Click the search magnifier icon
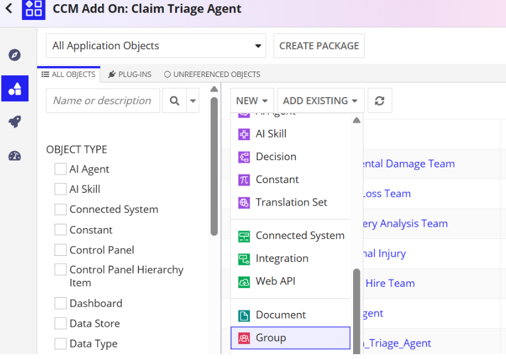 point(174,101)
